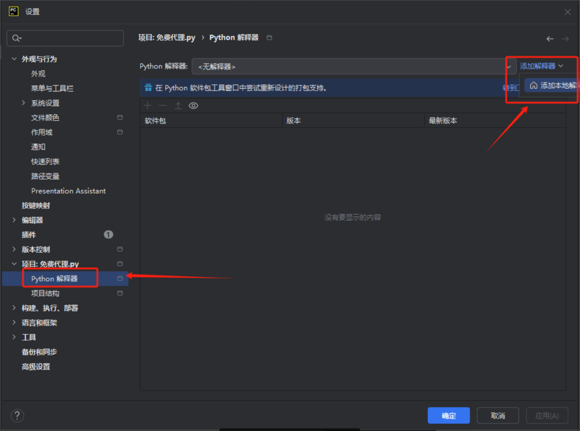The image size is (580, 431).
Task: Click the upgrade package arrow icon
Action: pos(178,106)
